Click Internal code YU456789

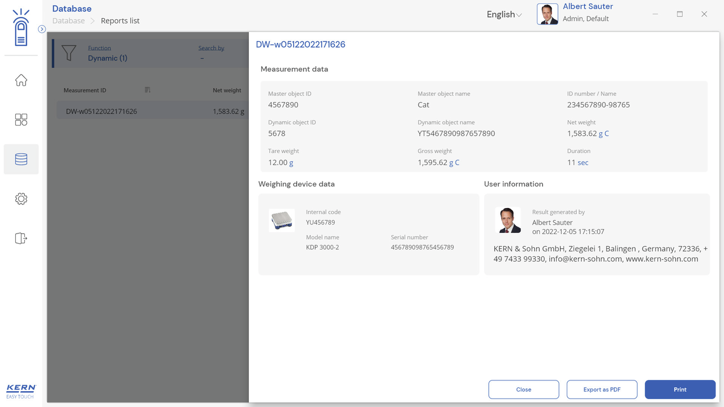click(x=320, y=222)
